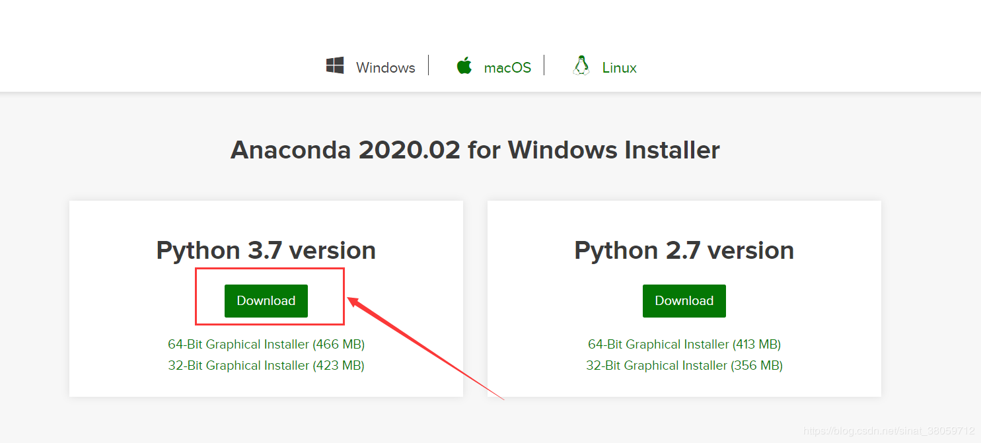Open 64-Bit Graphical Installer (466 MB) link

point(266,345)
